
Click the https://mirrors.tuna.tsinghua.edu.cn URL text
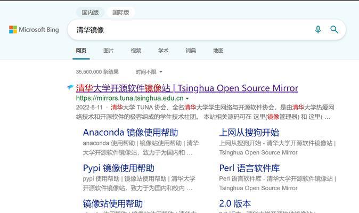(129, 99)
